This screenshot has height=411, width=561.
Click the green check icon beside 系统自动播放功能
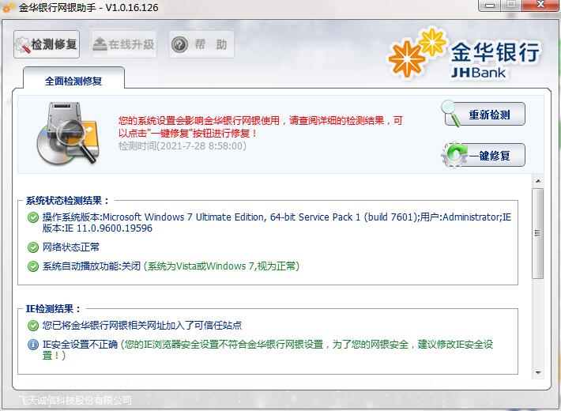[33, 266]
